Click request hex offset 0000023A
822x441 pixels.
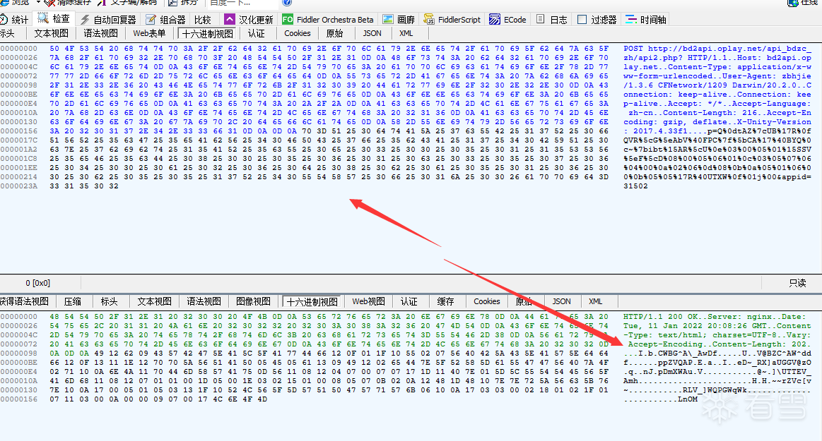pos(19,186)
